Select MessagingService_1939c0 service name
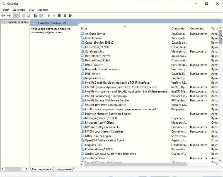This screenshot has width=223, height=177. 101,118
